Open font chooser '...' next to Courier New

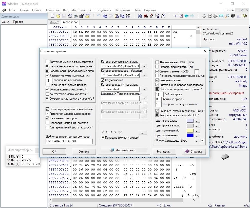coord(197,141)
